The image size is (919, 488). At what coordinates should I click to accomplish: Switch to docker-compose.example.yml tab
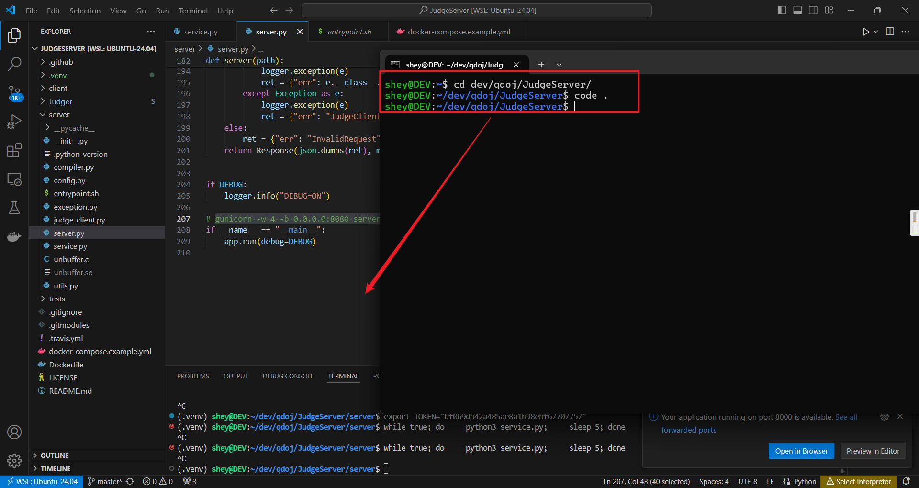pyautogui.click(x=459, y=32)
